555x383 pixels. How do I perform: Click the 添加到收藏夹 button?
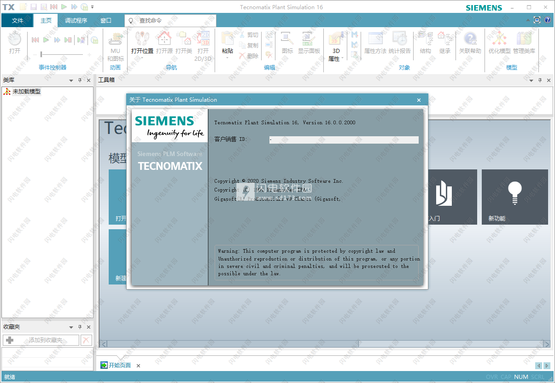tap(41, 340)
